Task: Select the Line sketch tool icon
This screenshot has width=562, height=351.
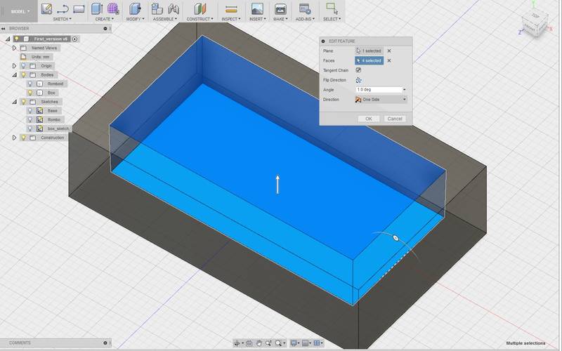Action: [x=63, y=8]
